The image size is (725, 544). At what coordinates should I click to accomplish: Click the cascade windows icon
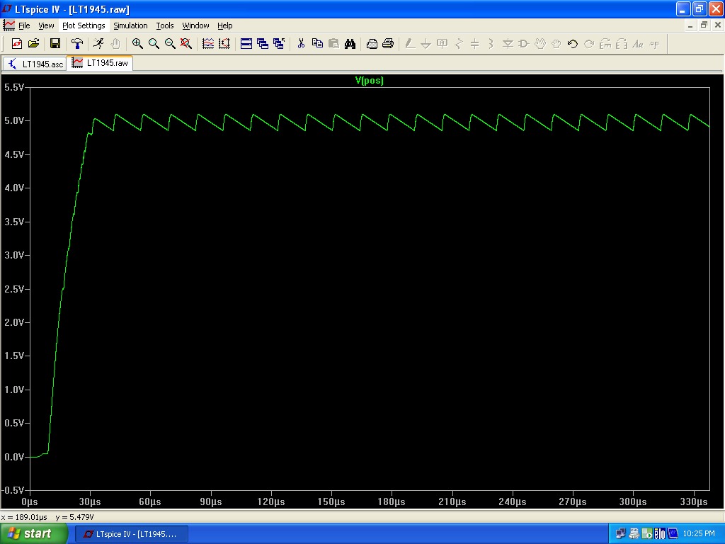[x=263, y=43]
